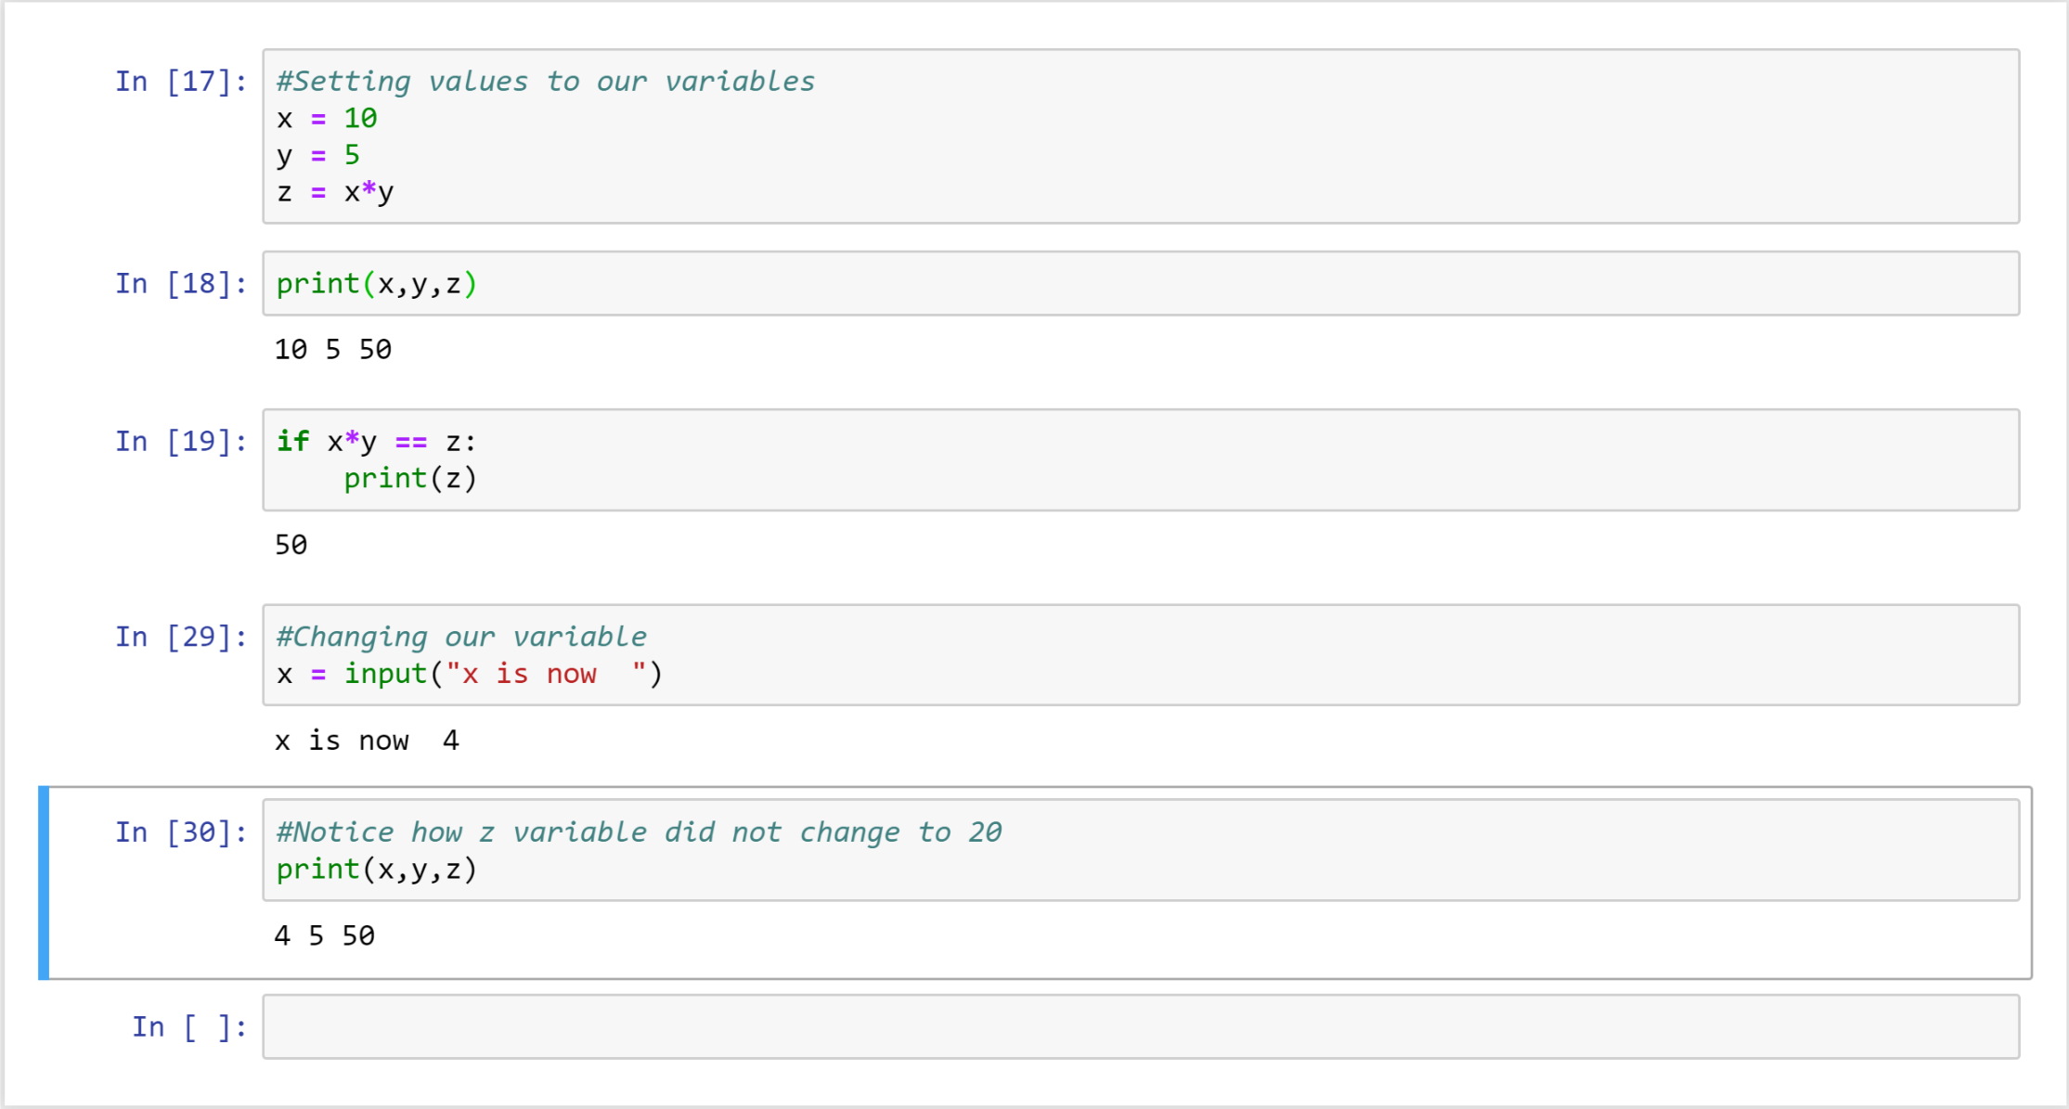Click the In [29] prompt label
This screenshot has width=2069, height=1109.
click(x=181, y=638)
